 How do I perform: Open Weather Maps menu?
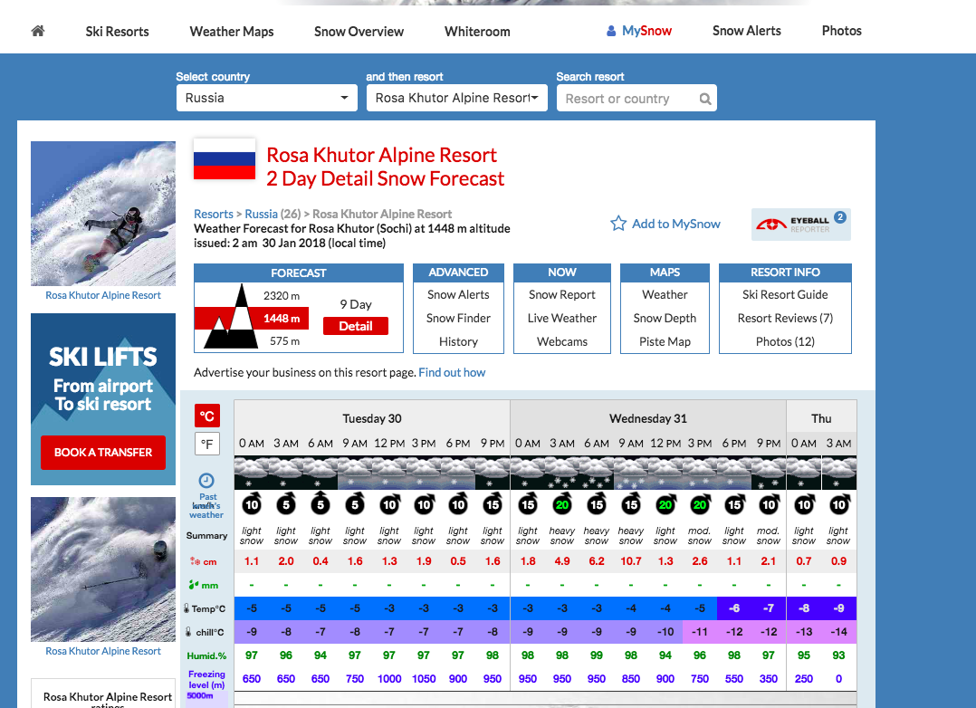point(232,31)
